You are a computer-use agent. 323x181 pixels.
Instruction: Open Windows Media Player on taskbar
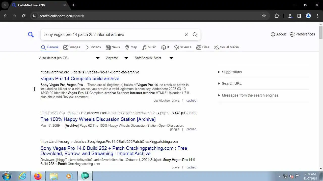click(x=69, y=176)
